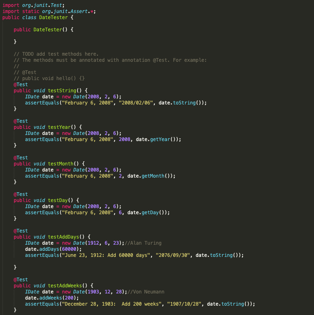Click the addDays(60000) call
Viewport: 314px width, 315px height.
(59, 249)
